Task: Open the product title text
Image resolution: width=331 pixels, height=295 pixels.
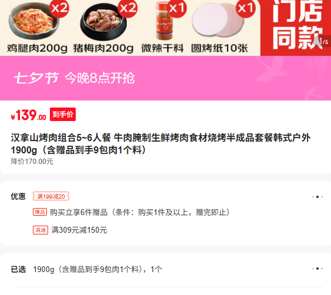Action: (160, 144)
